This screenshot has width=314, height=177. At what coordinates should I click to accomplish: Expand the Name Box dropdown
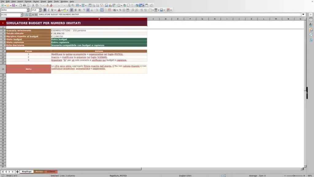[21, 15]
